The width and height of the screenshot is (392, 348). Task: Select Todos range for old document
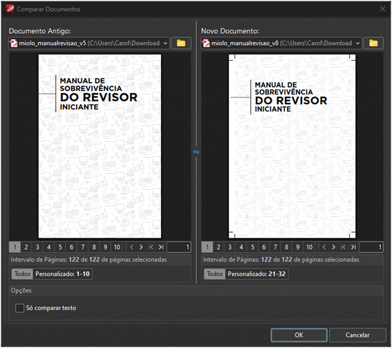[22, 274]
